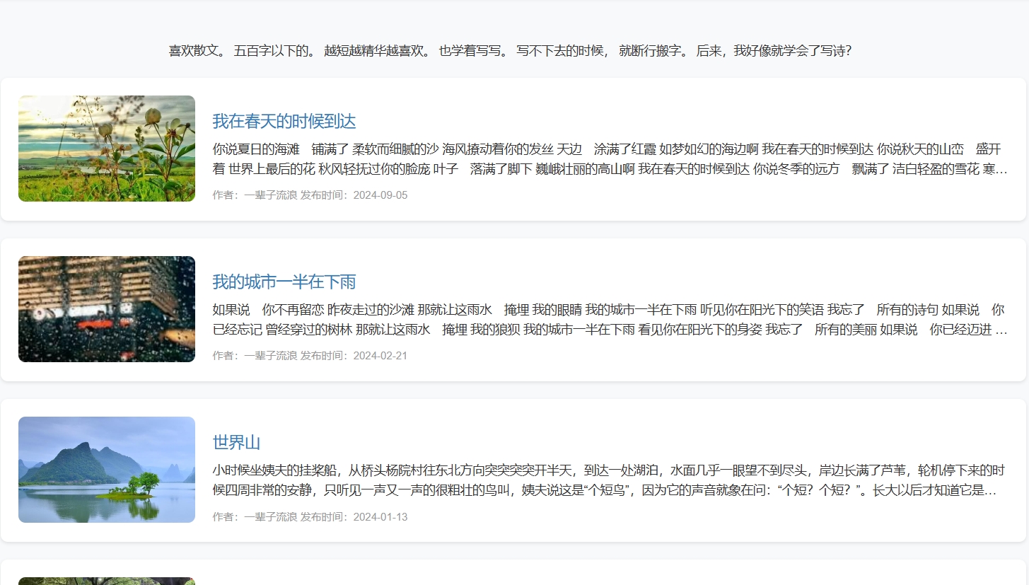1029x585 pixels.
Task: Click the rainy window city thumbnail
Action: (107, 309)
